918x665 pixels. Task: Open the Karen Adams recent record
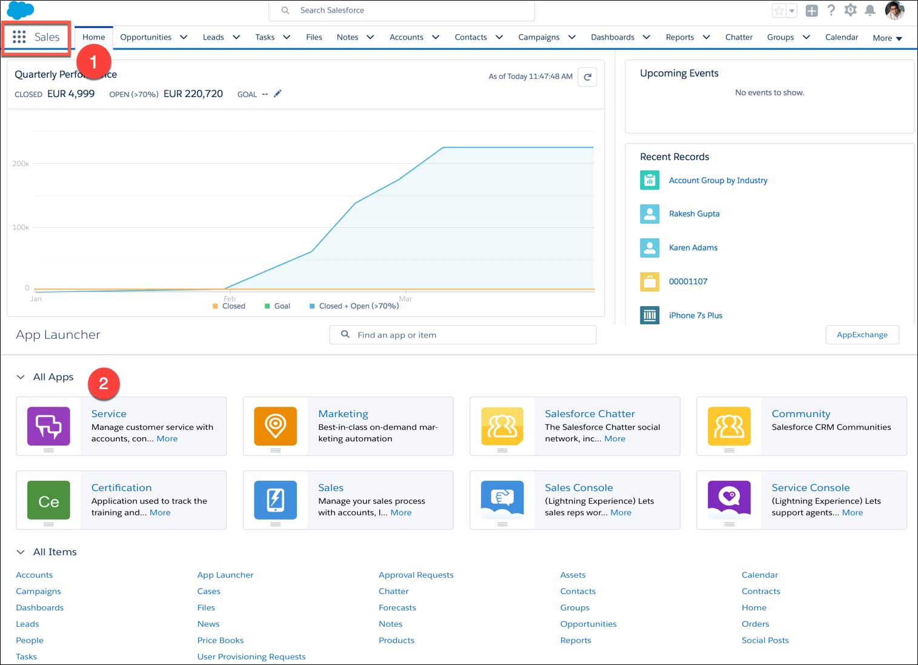click(x=693, y=247)
